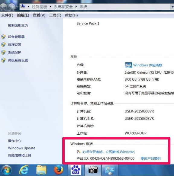The width and height of the screenshot is (174, 176).
Task: Click the Windows Experience Index 4.3 badge
Action: pyautogui.click(x=128, y=65)
